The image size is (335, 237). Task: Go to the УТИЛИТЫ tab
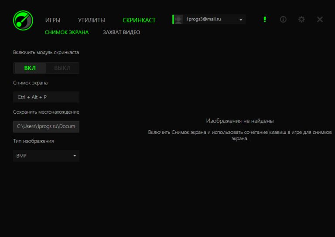click(91, 20)
